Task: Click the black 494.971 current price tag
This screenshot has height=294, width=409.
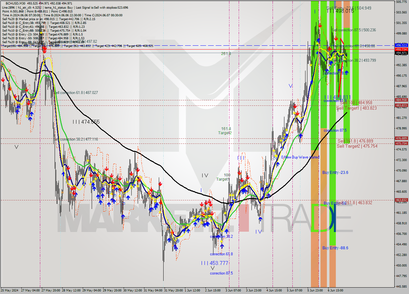Action: 401,53
